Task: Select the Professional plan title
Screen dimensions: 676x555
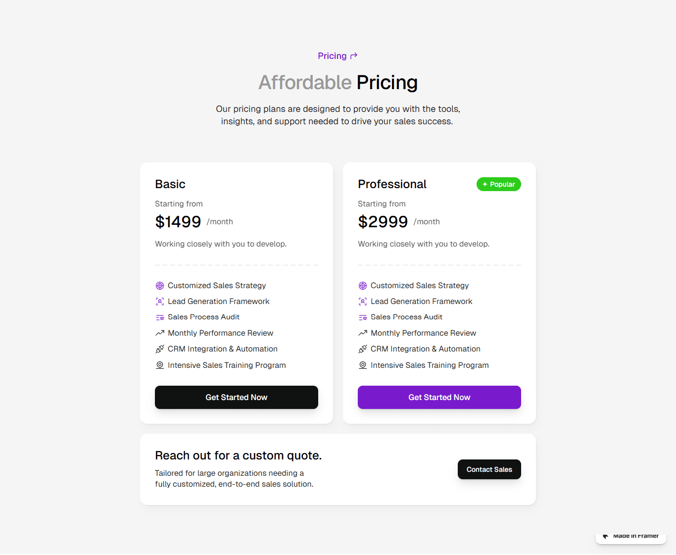Action: (392, 184)
